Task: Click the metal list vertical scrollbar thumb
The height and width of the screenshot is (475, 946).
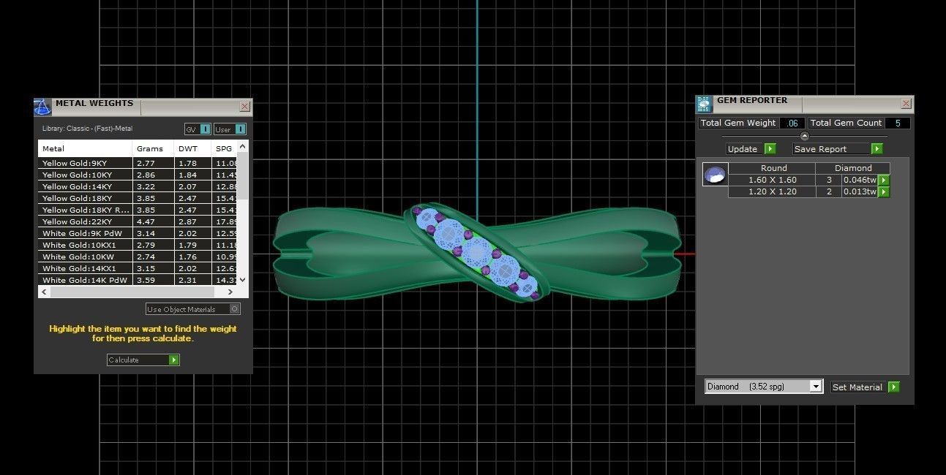Action: click(x=243, y=175)
